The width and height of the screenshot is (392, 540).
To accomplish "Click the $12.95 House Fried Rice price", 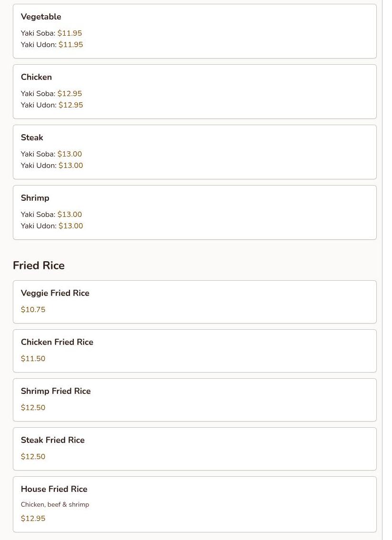I will click(x=33, y=518).
